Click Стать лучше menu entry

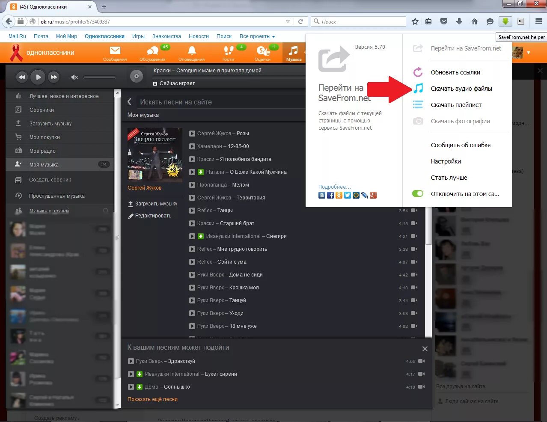click(x=449, y=178)
